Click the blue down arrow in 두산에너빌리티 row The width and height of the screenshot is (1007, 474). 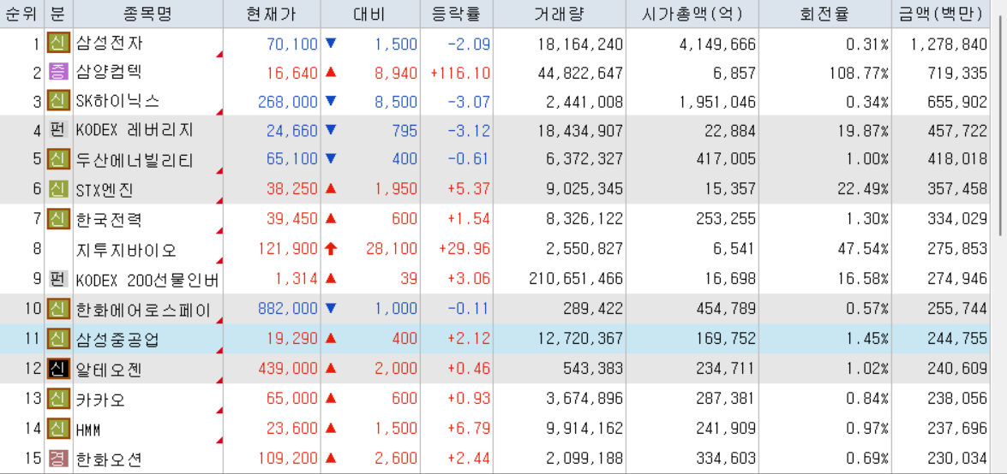pyautogui.click(x=331, y=158)
